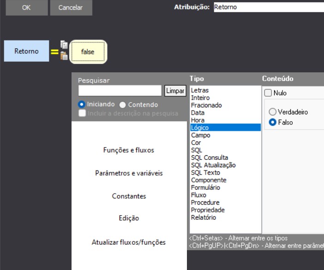
Task: Check the Nulo checkbox
Action: pos(268,93)
